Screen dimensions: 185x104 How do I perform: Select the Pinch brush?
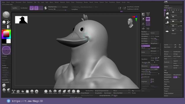(x=32, y=91)
